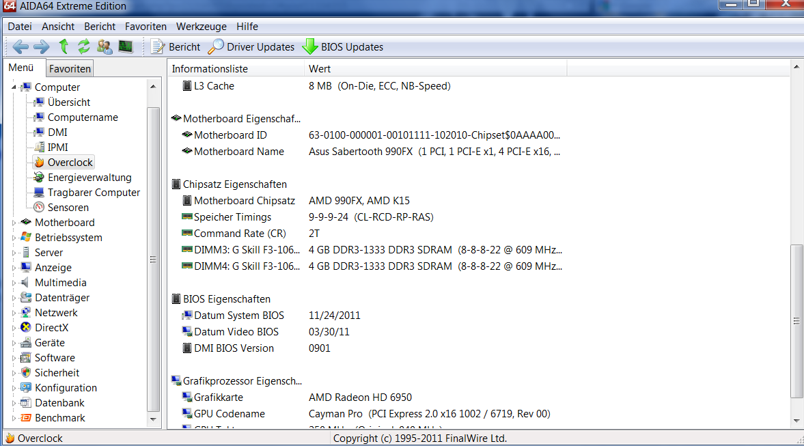Image resolution: width=804 pixels, height=446 pixels.
Task: Open the Hilfe menu
Action: (x=247, y=26)
